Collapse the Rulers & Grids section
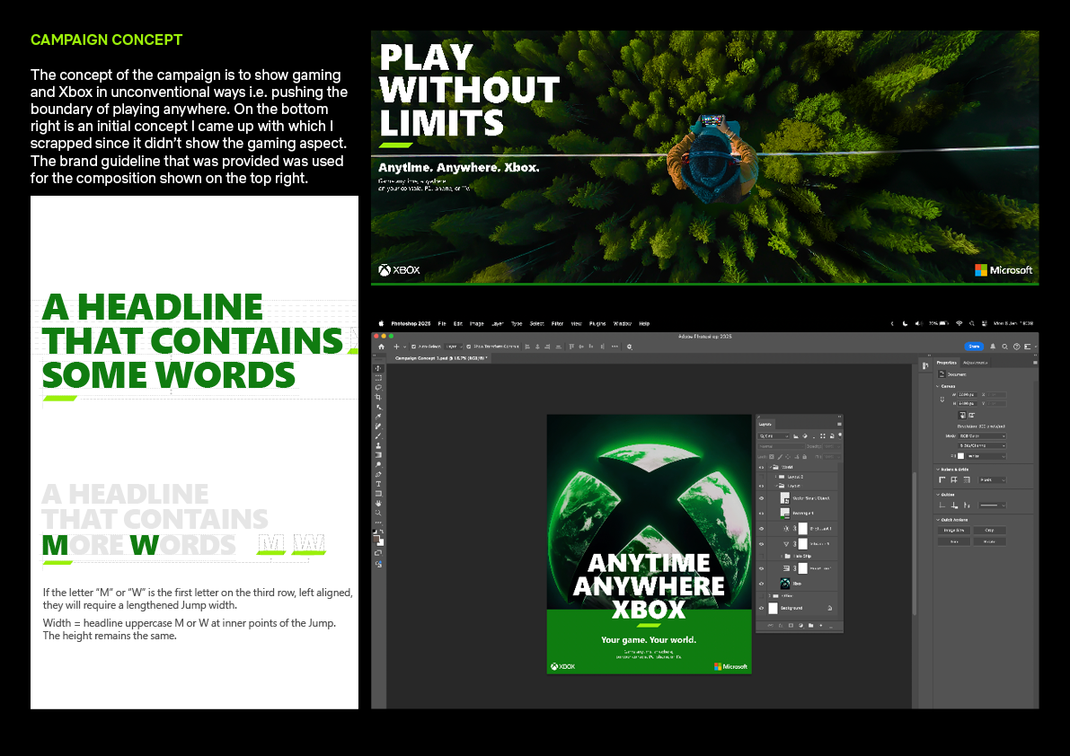 [938, 470]
